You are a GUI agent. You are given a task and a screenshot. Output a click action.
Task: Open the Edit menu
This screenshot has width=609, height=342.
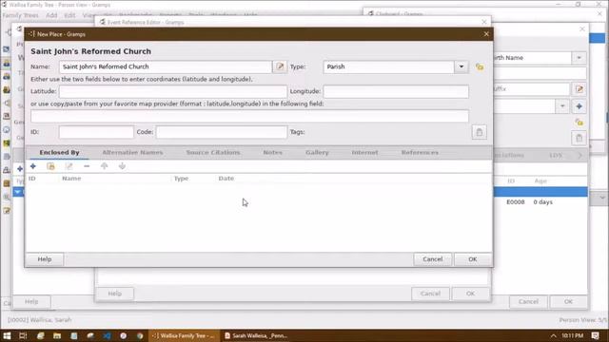69,15
